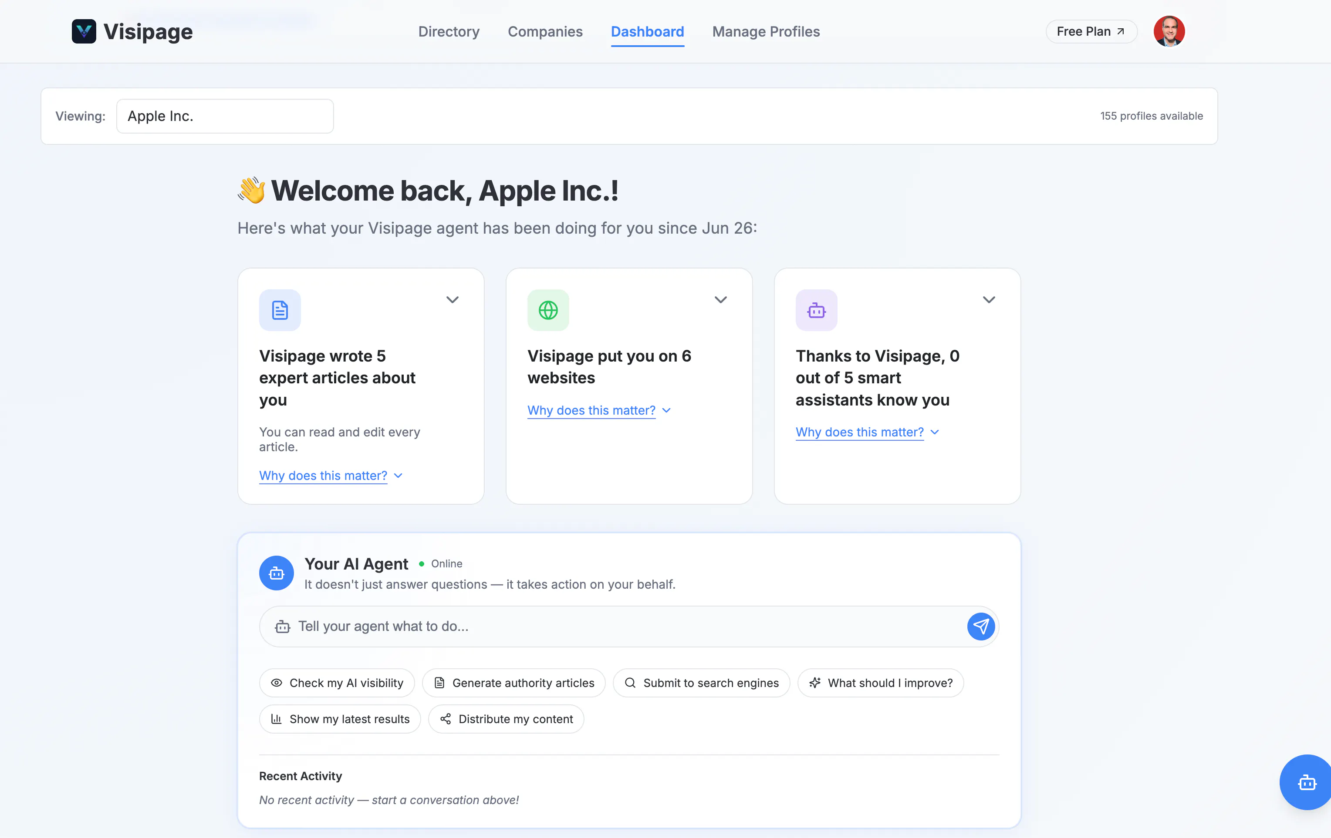The height and width of the screenshot is (838, 1331).
Task: Click the 'It takes action on your behalf' subtitle
Action: pyautogui.click(x=490, y=584)
